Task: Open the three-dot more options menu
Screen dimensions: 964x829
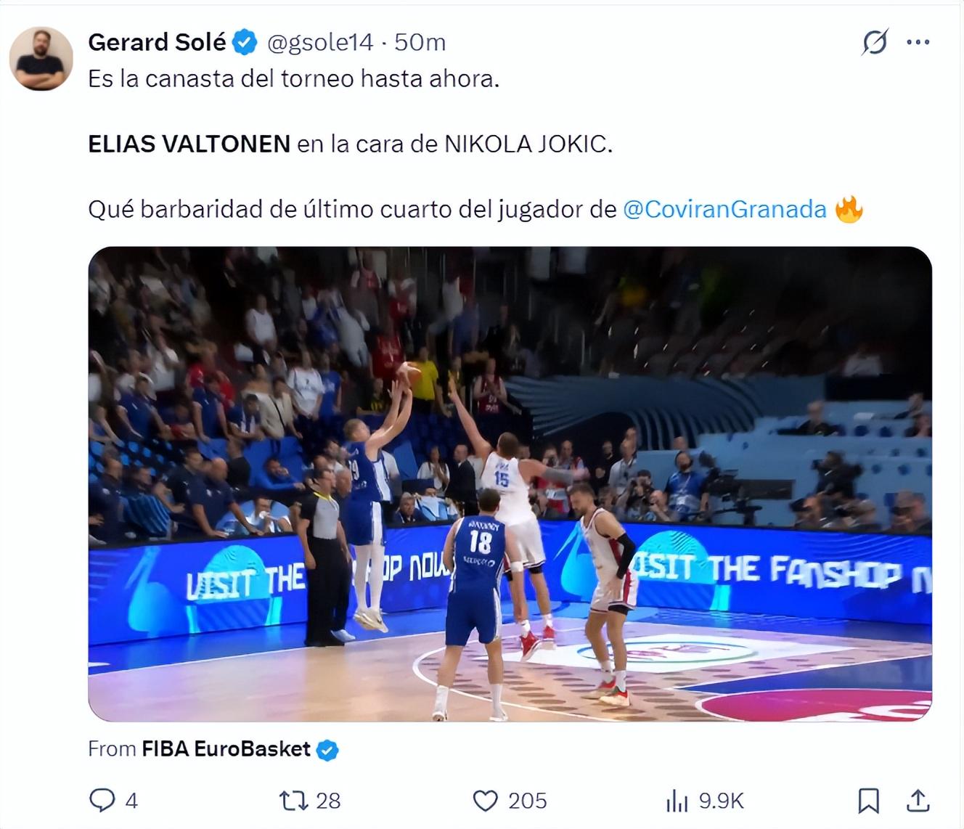Action: coord(918,42)
